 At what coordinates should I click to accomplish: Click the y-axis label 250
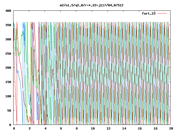coord(8,54)
